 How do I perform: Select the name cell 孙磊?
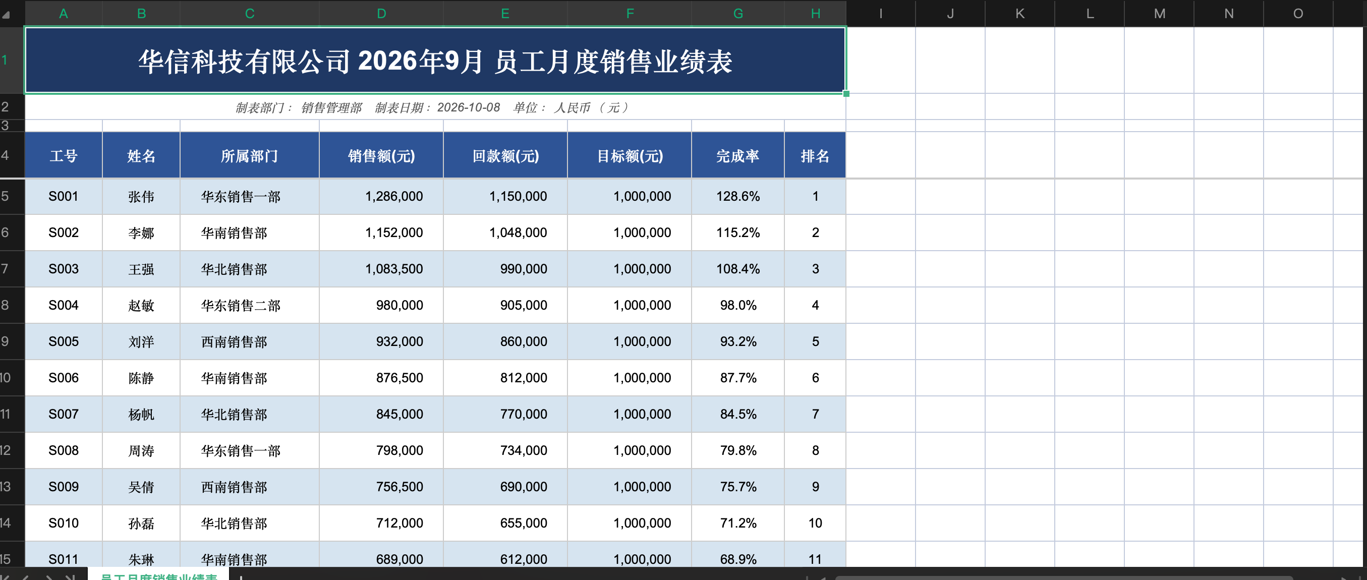(x=141, y=523)
